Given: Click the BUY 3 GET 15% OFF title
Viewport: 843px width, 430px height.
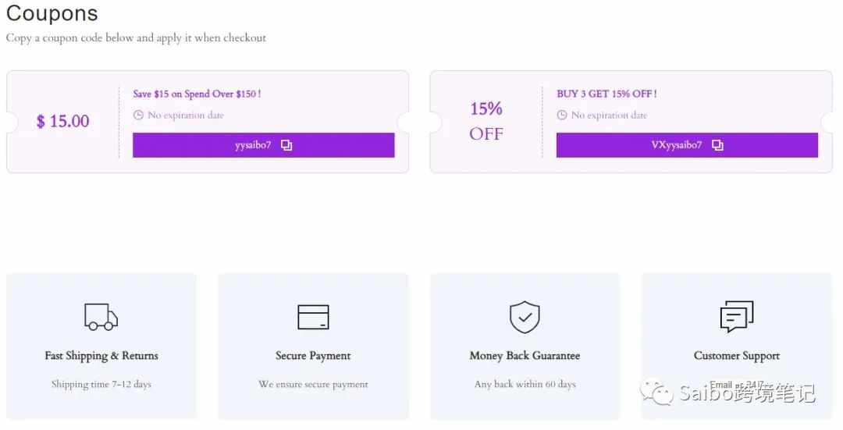Looking at the screenshot, I should (x=606, y=94).
